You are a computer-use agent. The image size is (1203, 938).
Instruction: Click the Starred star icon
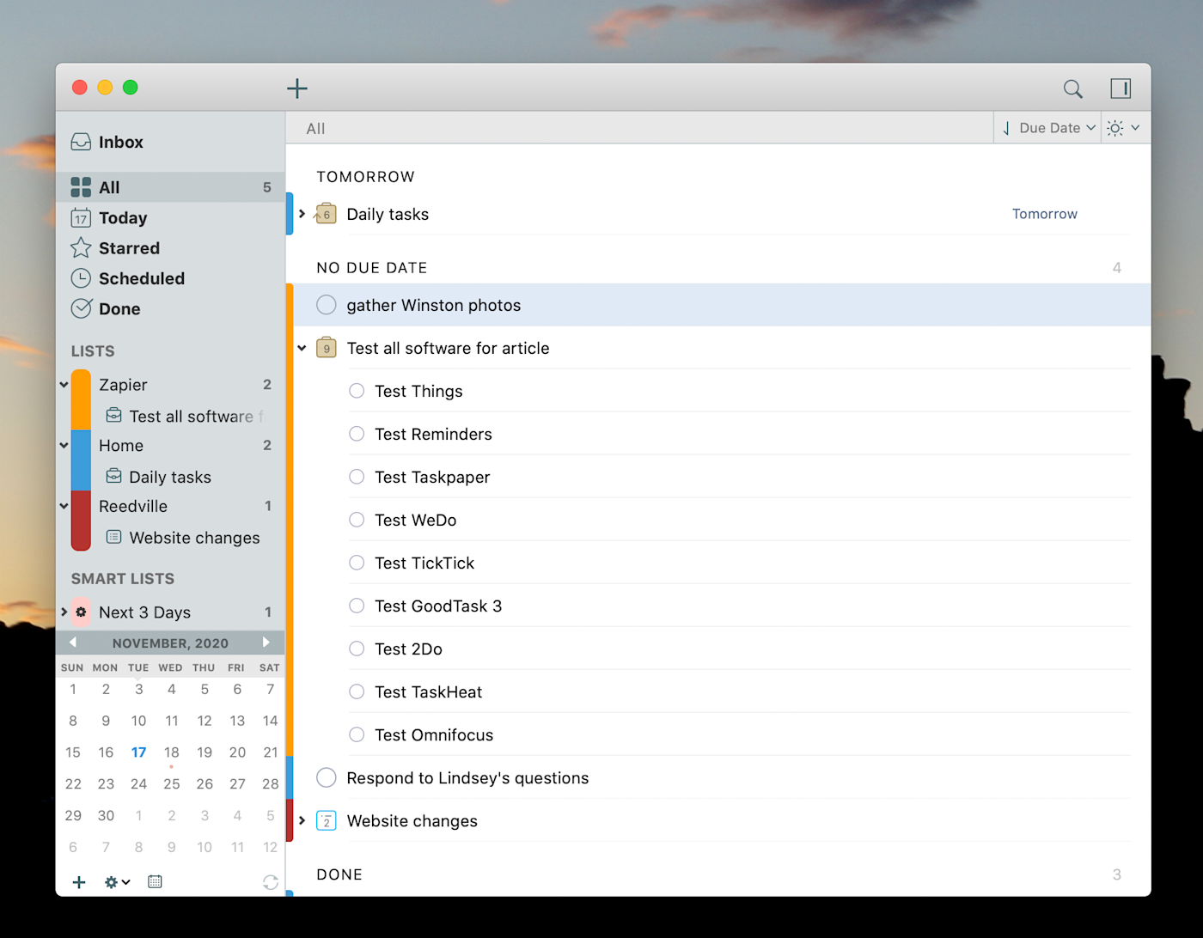pos(81,248)
